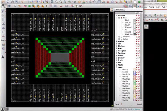The image size is (167, 111).
Task: Click the cut wire scissors icon
Action: pos(61,6)
